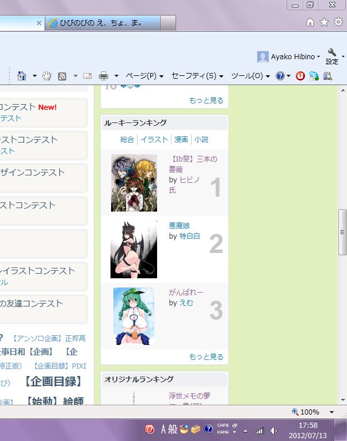Close the left browser tab
Screen dimensions: 347x441
pos(39,23)
